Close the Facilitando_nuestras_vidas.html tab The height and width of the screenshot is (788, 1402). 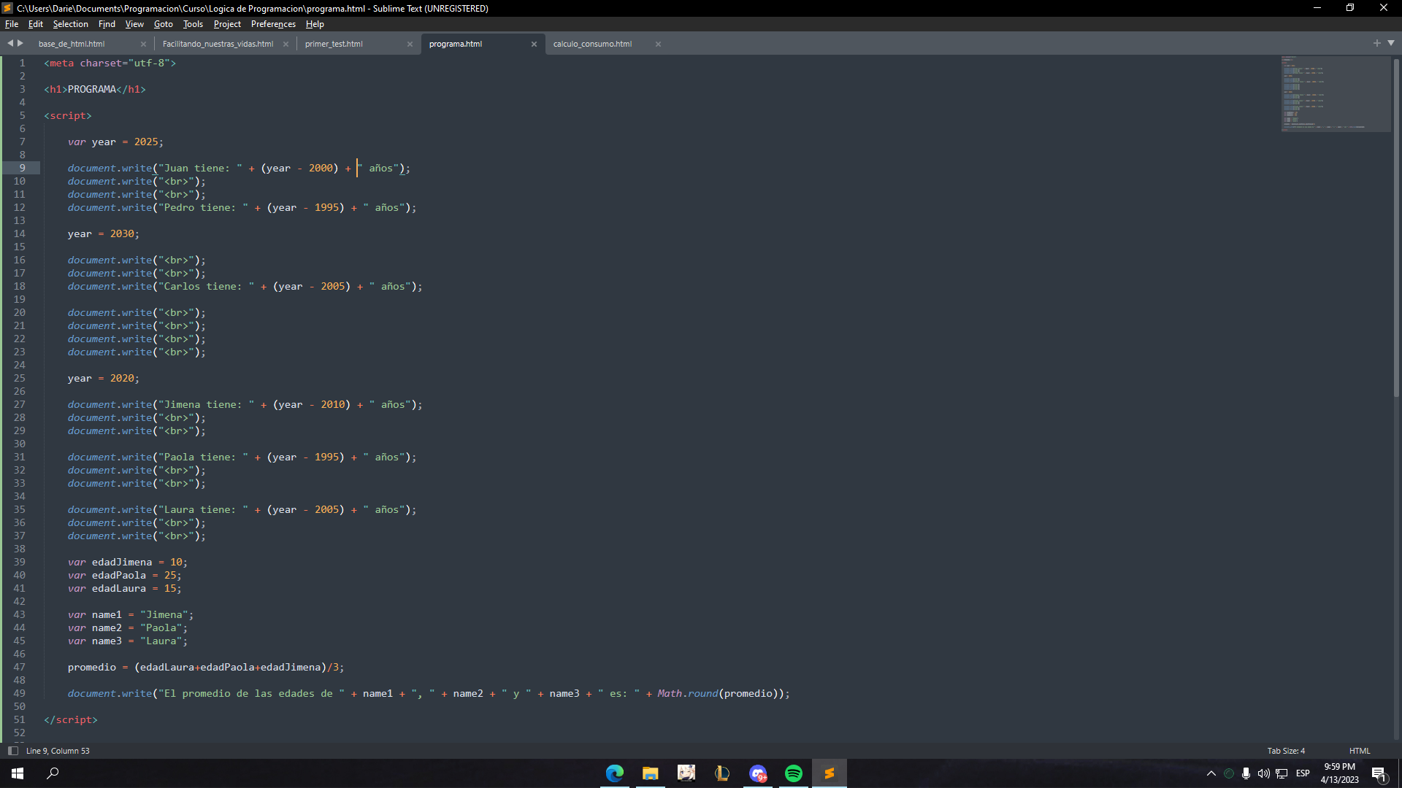pos(286,45)
